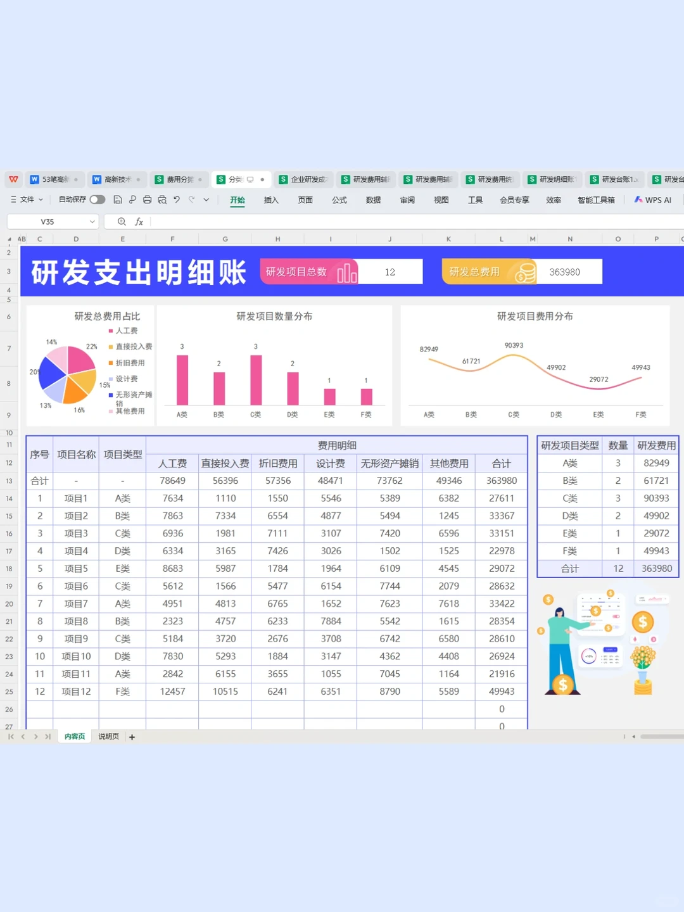Toggle the 自动保存 AutoSave switch
Screen dimensions: 684x912
[x=97, y=199]
